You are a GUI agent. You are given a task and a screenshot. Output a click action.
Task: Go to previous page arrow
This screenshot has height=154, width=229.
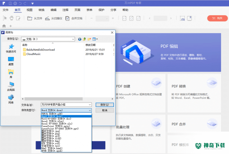150,18
